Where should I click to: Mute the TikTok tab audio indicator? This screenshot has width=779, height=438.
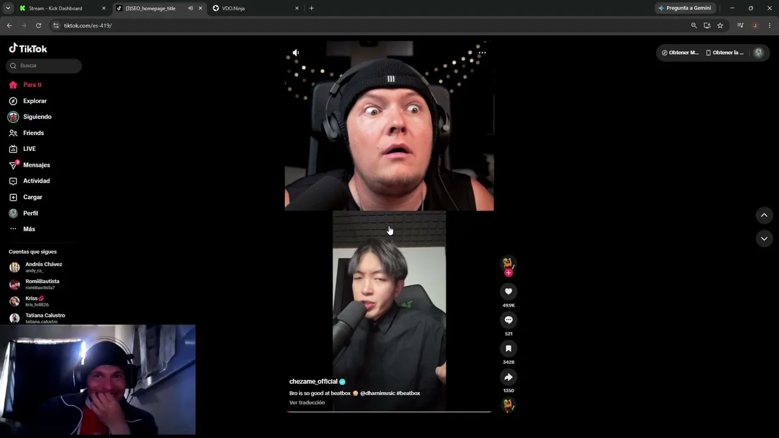(190, 9)
